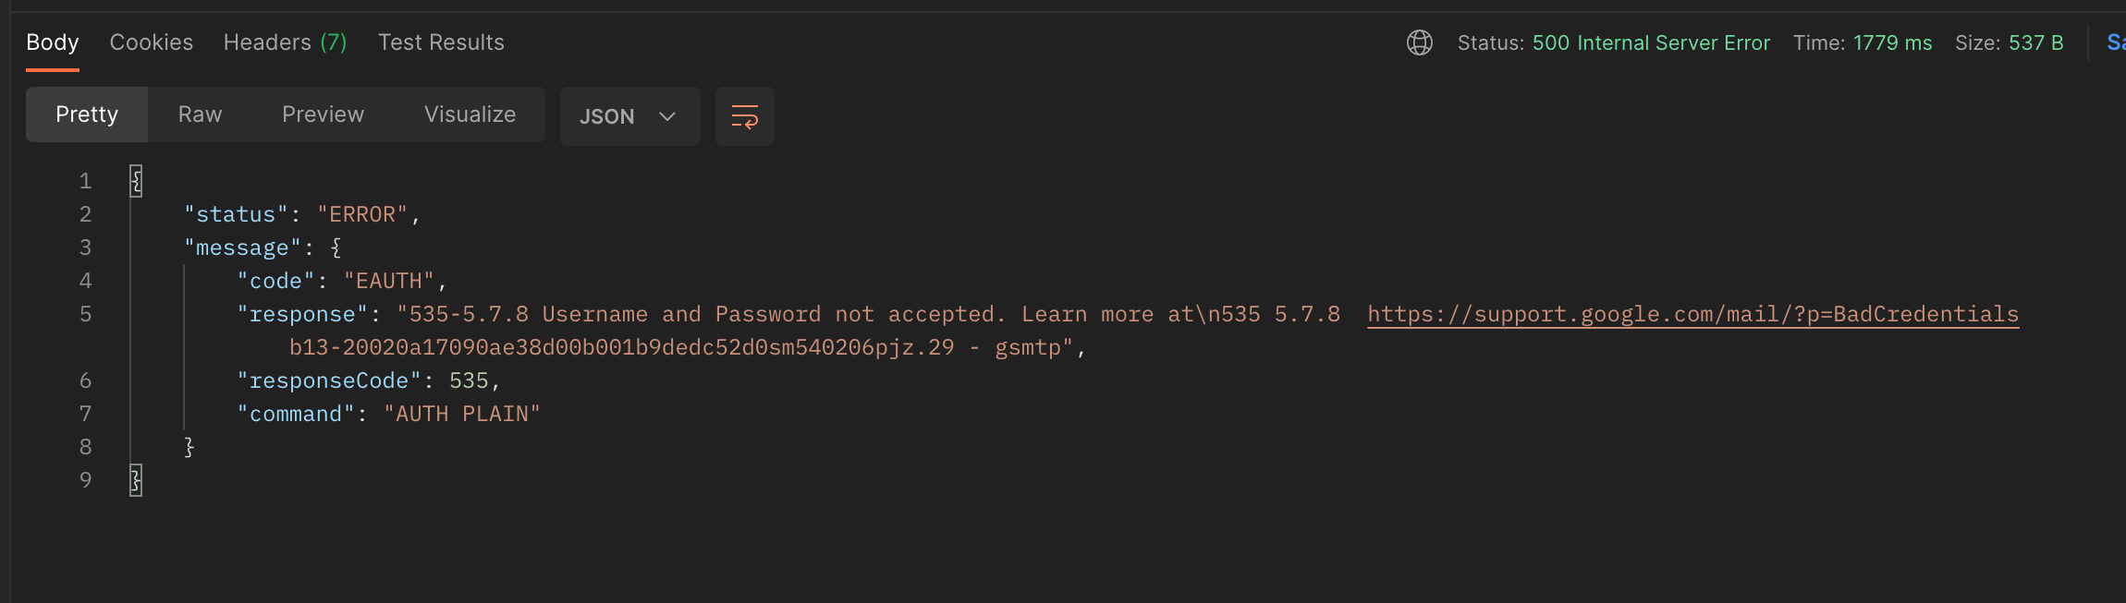The width and height of the screenshot is (2126, 603).
Task: Open the Test Results tab
Action: [441, 42]
